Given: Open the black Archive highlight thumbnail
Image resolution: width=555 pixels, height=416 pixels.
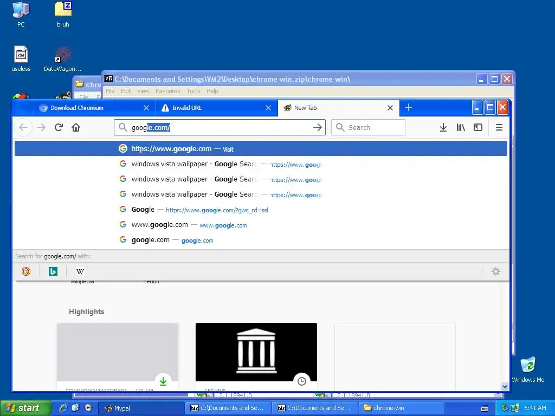Looking at the screenshot, I should click(256, 352).
